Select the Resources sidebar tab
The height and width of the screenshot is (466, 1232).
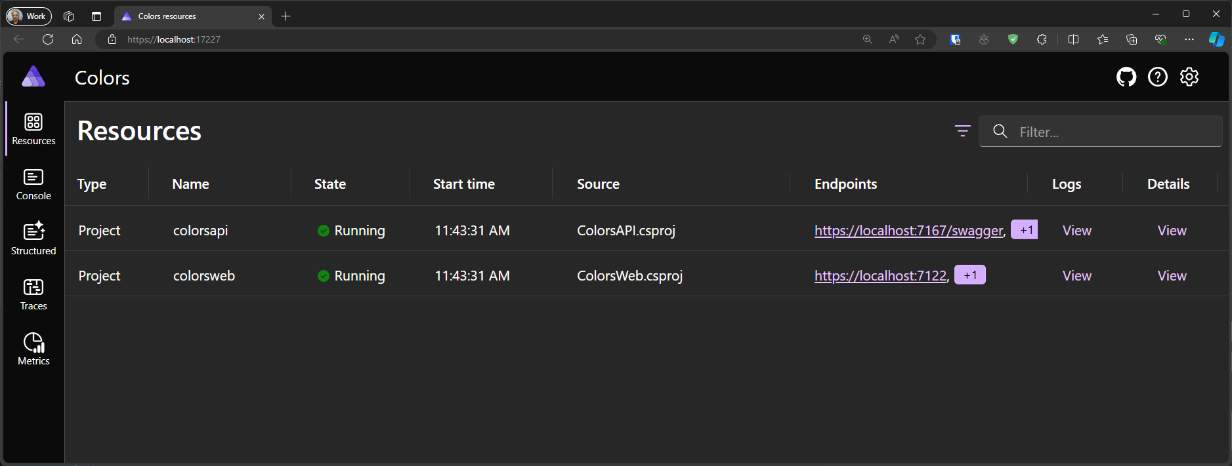click(x=33, y=129)
